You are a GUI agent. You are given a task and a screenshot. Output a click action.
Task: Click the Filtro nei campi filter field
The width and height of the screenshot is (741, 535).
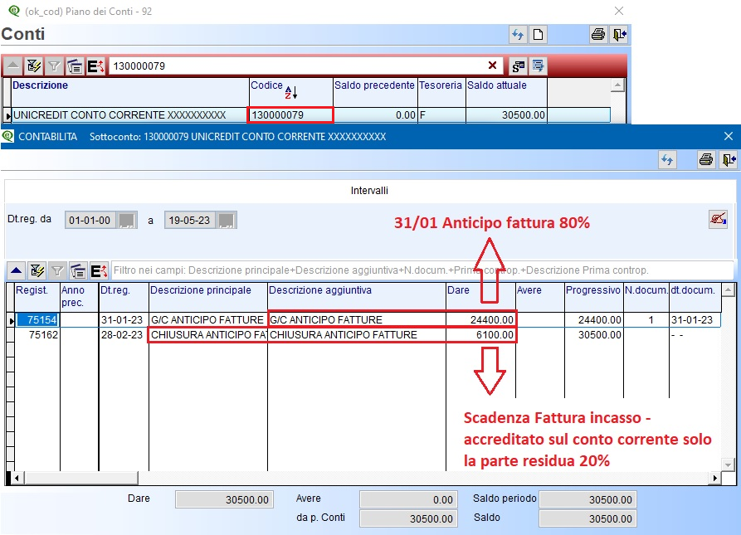(x=422, y=270)
